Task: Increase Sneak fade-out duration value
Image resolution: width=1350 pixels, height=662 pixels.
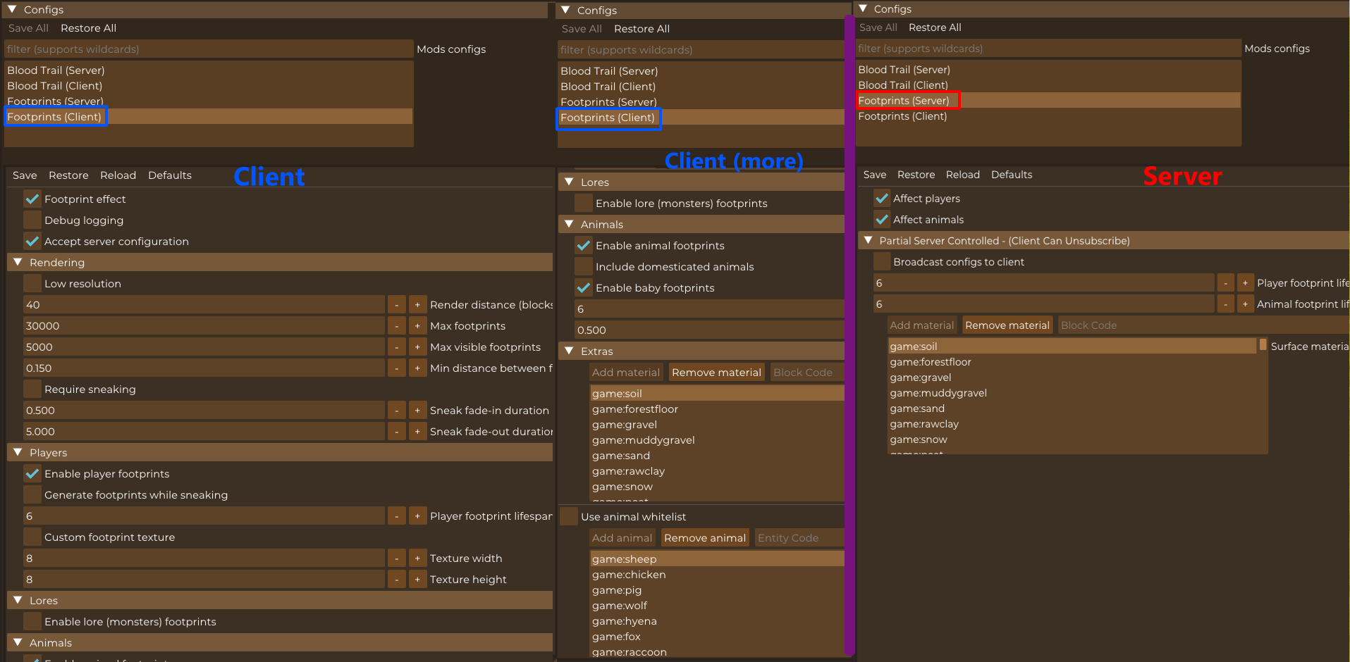Action: 417,432
